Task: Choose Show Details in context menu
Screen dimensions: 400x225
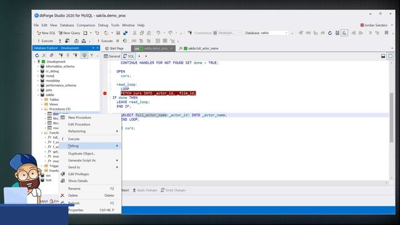Action: click(x=90, y=181)
